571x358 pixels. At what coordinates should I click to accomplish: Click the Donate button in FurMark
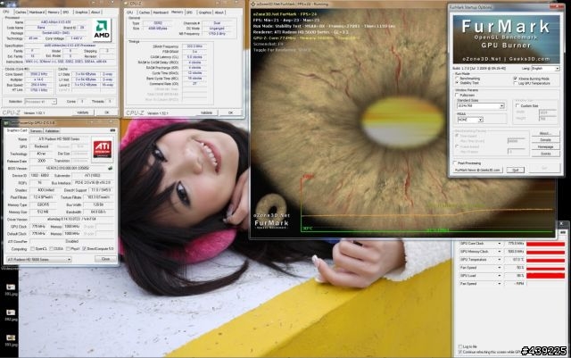[x=545, y=140]
